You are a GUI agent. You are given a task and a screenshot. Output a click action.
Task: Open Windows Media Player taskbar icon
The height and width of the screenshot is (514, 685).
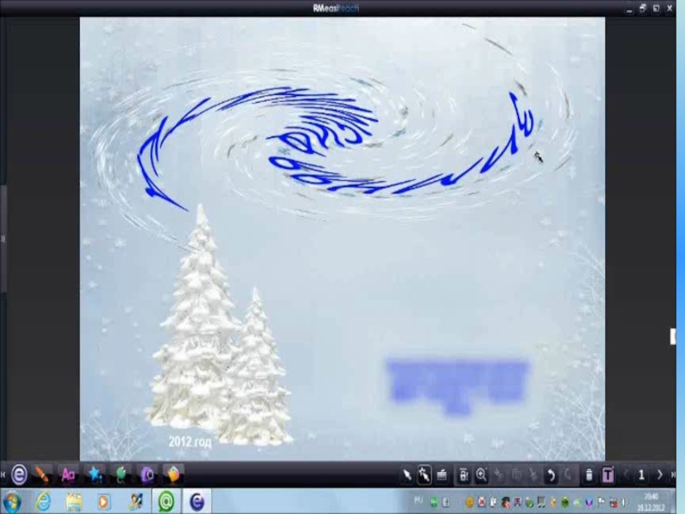tap(104, 502)
